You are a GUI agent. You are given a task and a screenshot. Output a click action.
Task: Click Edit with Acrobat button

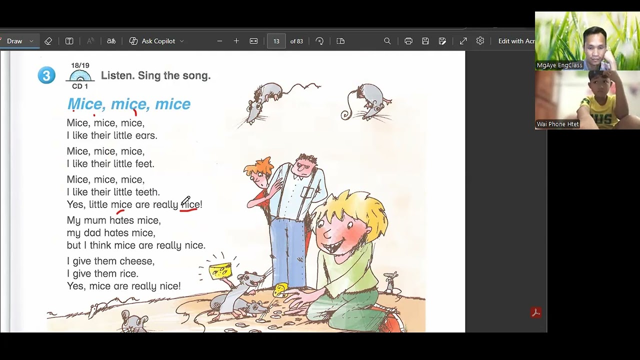[516, 41]
